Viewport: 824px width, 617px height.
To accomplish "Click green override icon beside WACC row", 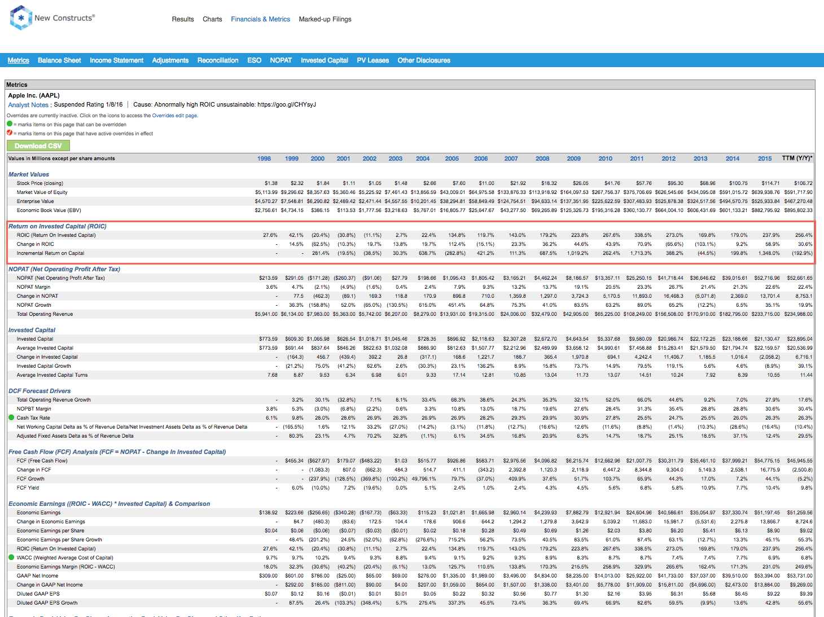I will pyautogui.click(x=11, y=558).
